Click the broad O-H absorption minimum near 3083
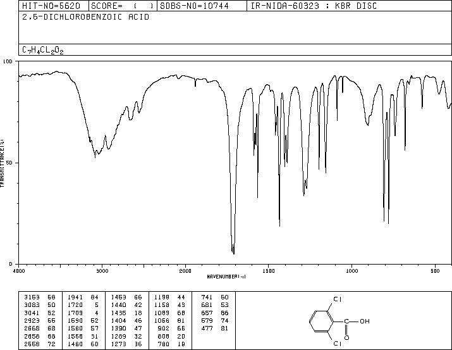The height and width of the screenshot is (350, 452). click(95, 157)
